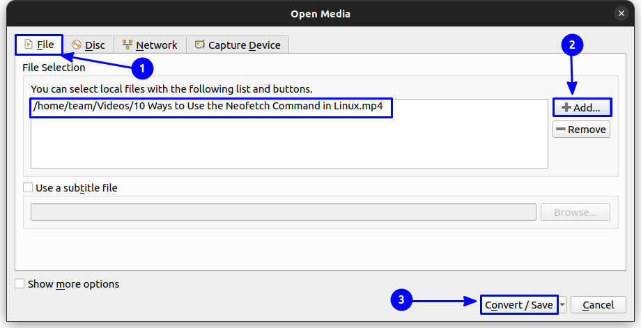The height and width of the screenshot is (328, 641).
Task: Click the Open Media title bar text
Action: (x=320, y=13)
